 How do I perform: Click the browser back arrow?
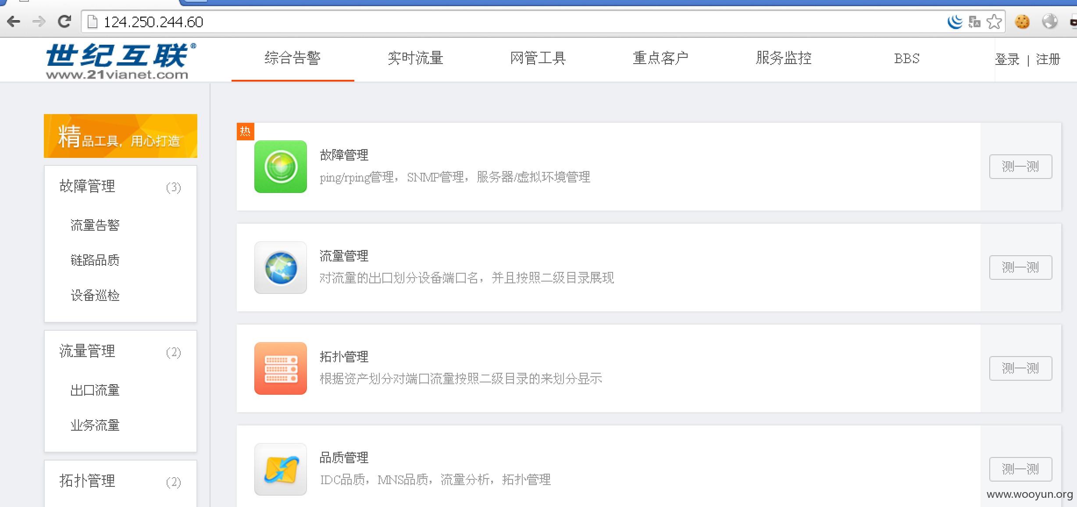coord(14,21)
